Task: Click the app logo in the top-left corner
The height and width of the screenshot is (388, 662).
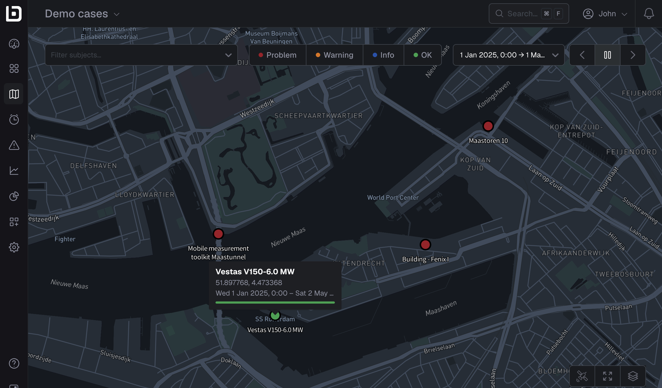Action: tap(14, 14)
